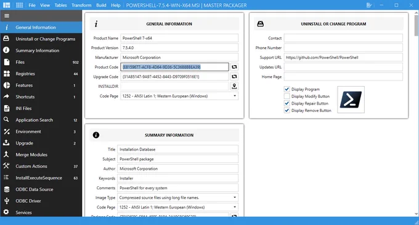The image size is (419, 225).
Task: Click the scrollbar down arrow
Action: (x=417, y=214)
